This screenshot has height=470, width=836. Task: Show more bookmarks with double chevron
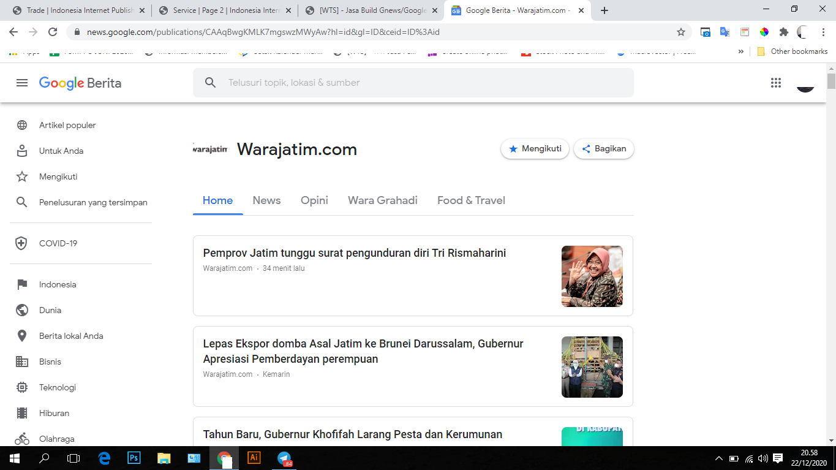tap(741, 52)
